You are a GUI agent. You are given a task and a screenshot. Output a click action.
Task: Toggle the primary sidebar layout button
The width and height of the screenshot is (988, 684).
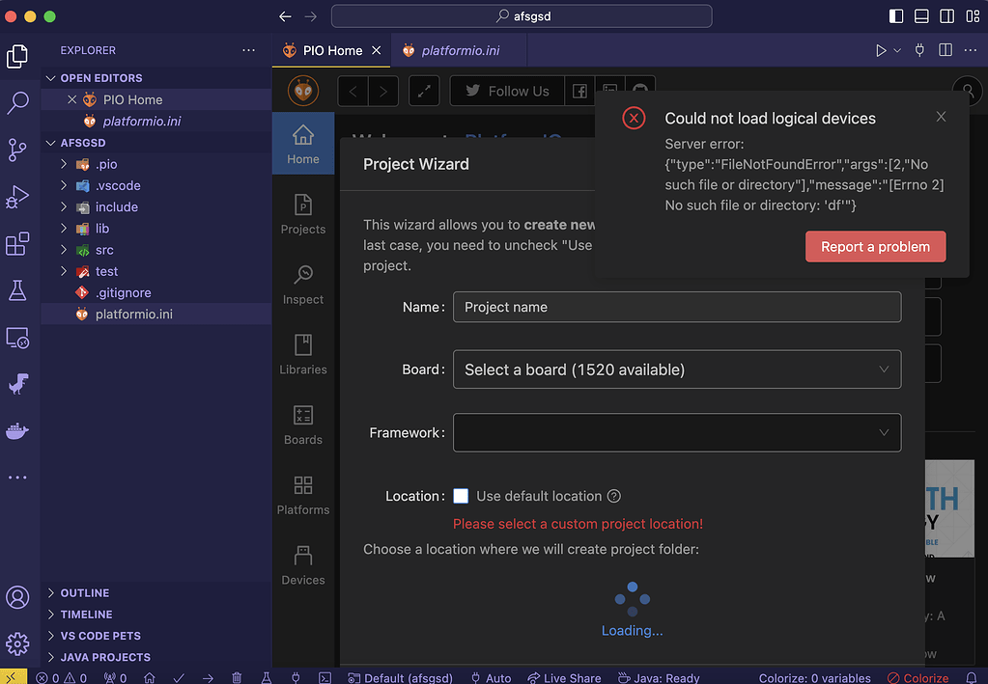pyautogui.click(x=896, y=16)
